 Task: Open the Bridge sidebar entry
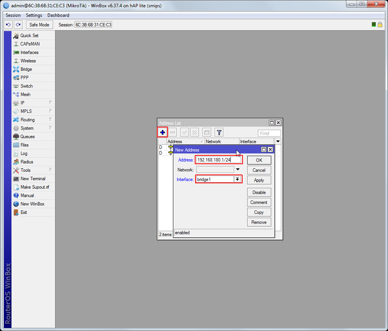[x=26, y=69]
